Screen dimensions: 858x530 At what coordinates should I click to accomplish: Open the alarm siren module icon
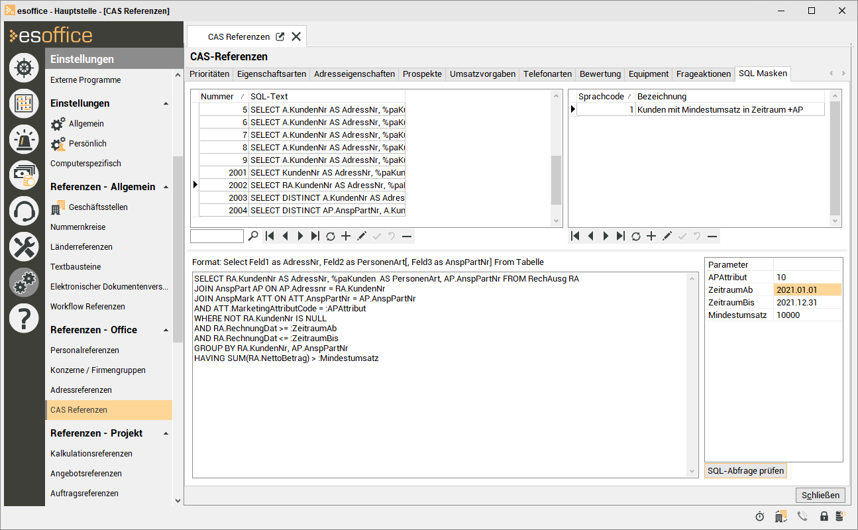pyautogui.click(x=24, y=139)
